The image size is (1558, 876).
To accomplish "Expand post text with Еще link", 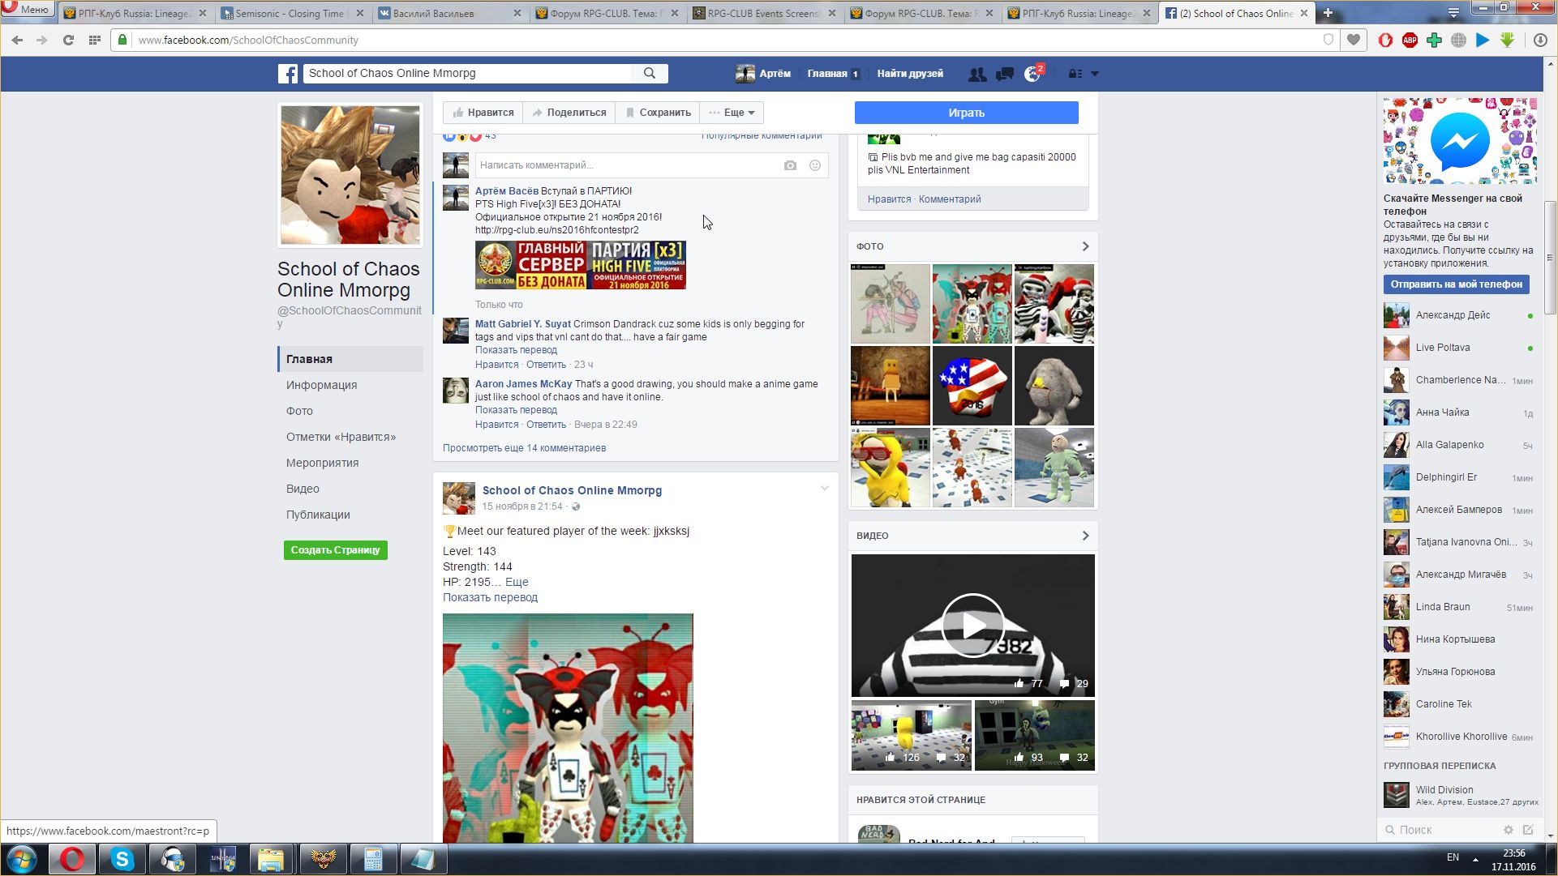I will tap(517, 582).
